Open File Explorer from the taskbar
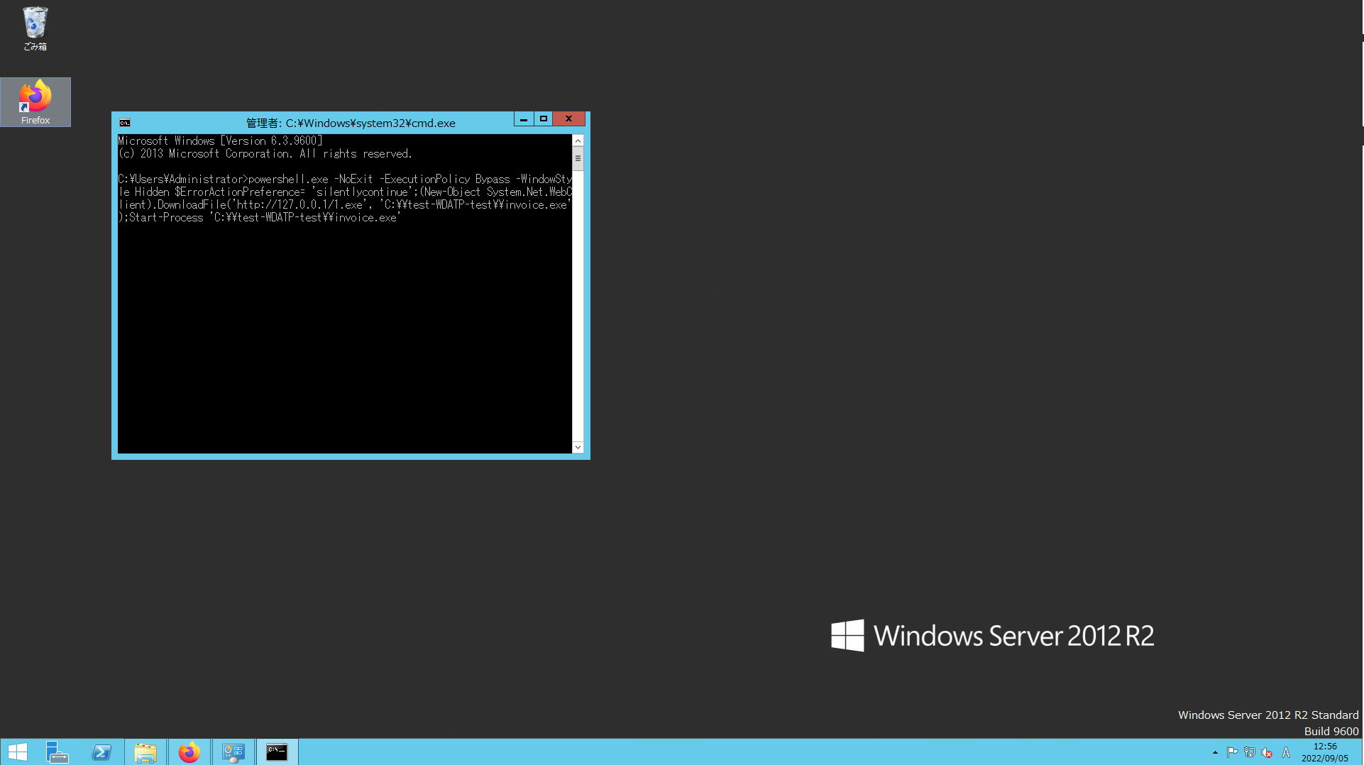 tap(145, 752)
